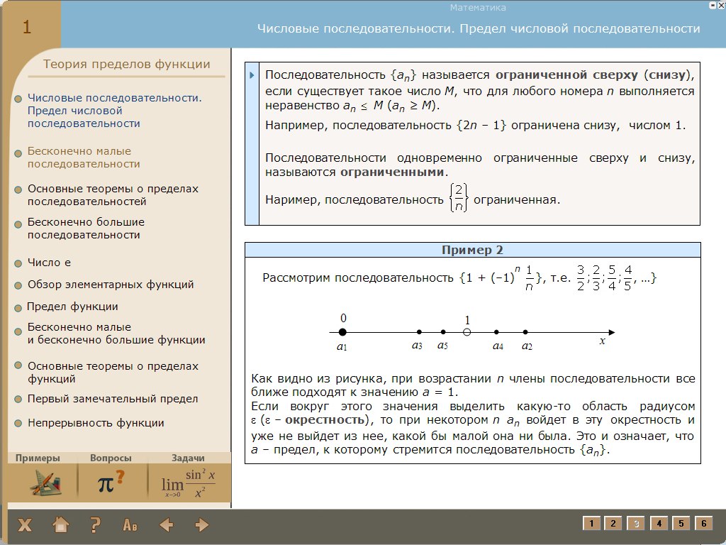The image size is (726, 545).
Task: Select bullet beside Непрерывность функции
Action: 18,424
